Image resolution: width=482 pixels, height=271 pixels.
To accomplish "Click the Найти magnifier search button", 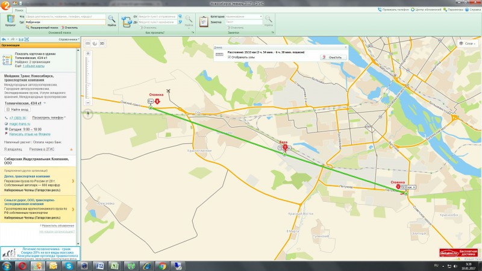I will [111, 20].
